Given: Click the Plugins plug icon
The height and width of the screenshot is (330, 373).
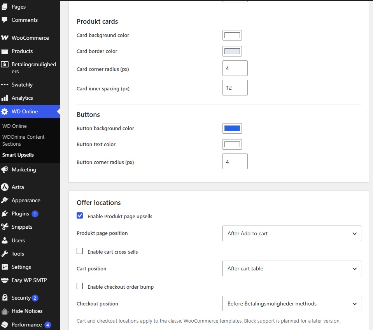Looking at the screenshot, I should pyautogui.click(x=5, y=214).
